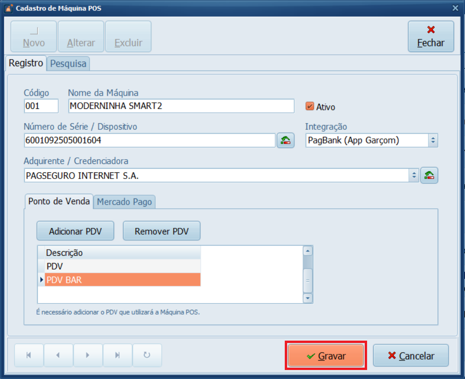Go to first record navigation button
This screenshot has width=465, height=379.
click(x=29, y=355)
